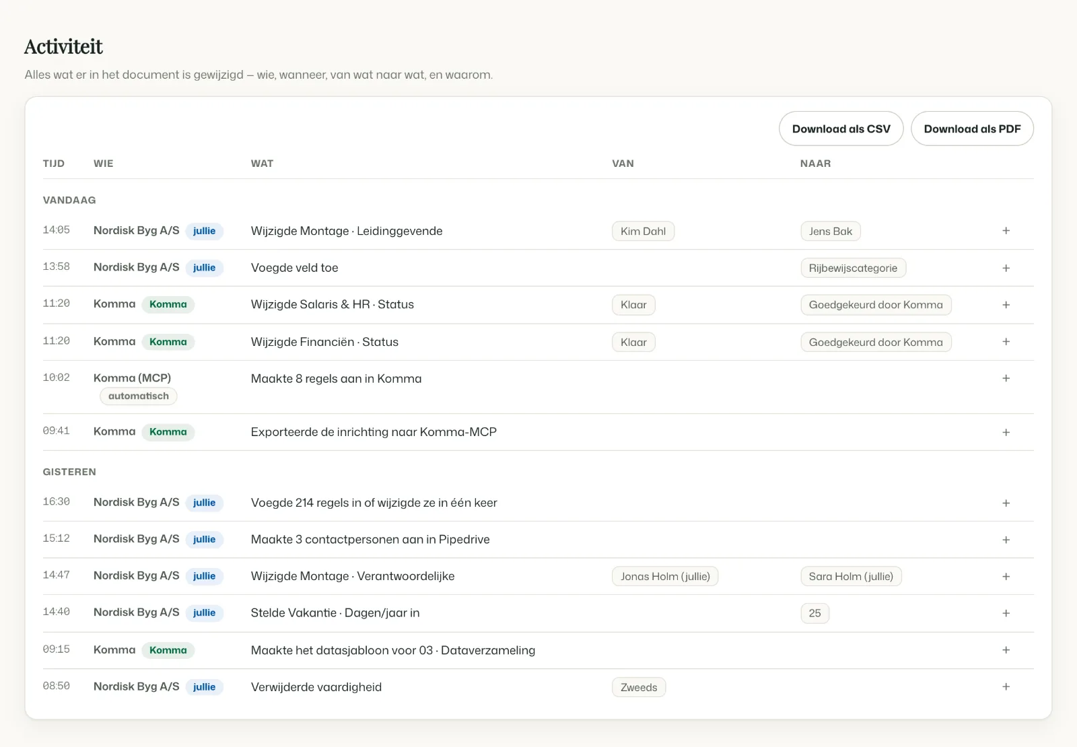Screen dimensions: 1077x747
Task: Click the Kim Dahl value chip
Action: (643, 232)
